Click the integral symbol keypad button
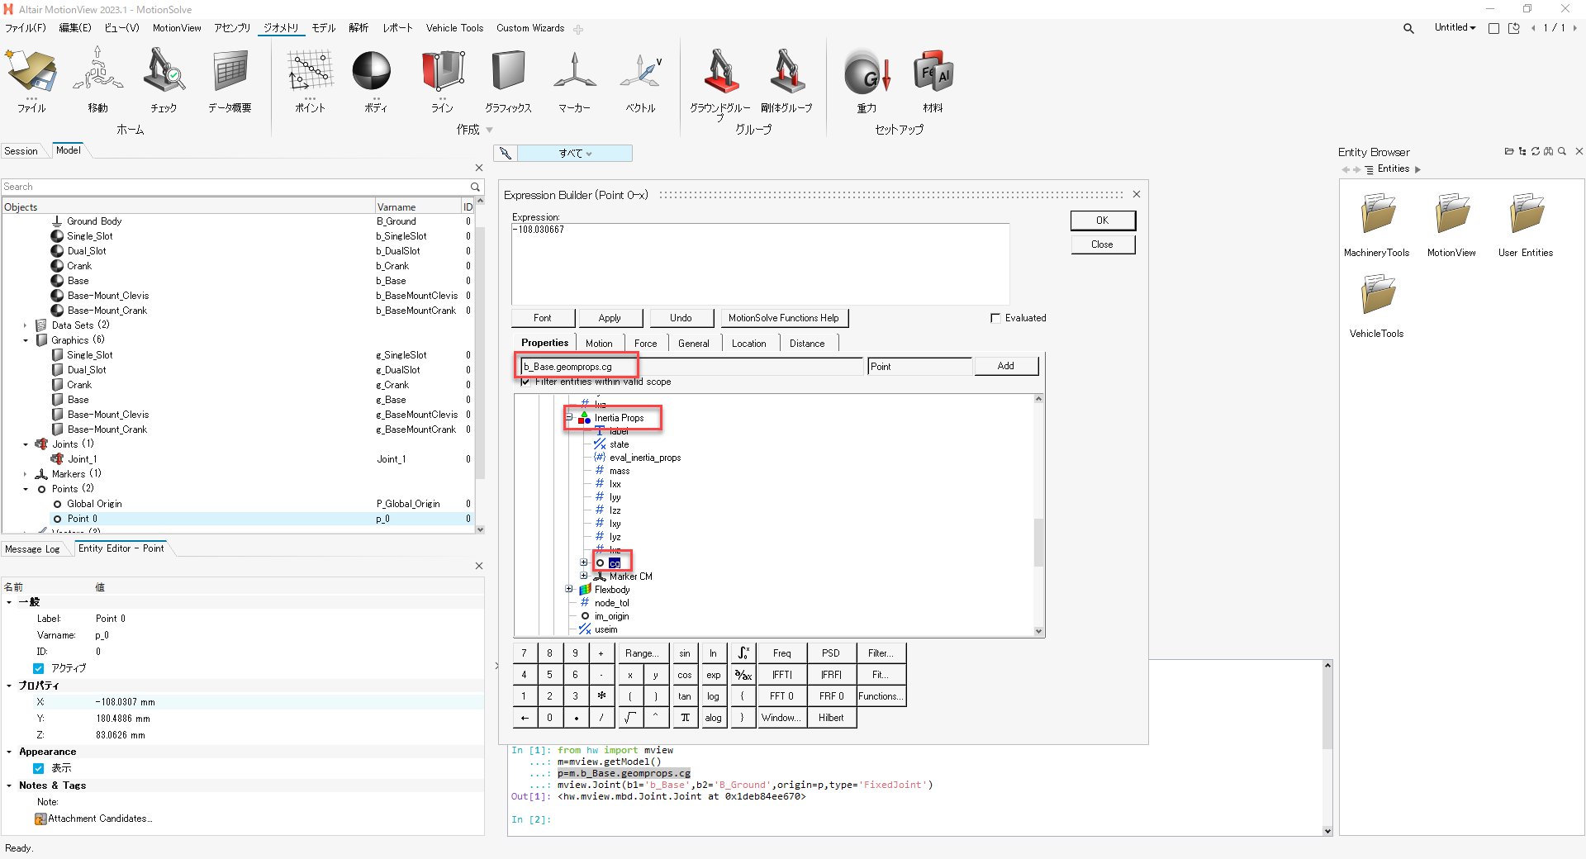Screen dimensions: 1586x859 click(743, 653)
